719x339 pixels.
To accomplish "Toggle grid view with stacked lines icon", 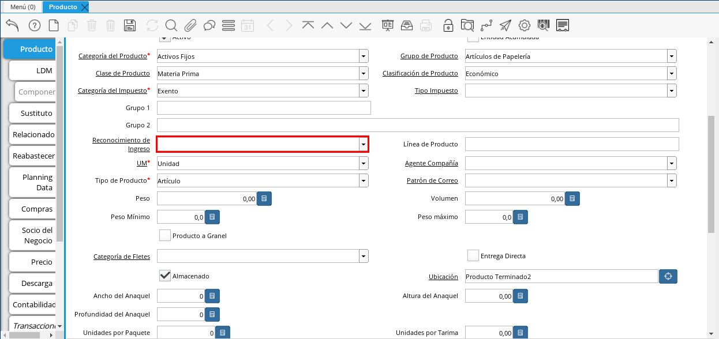I will [x=229, y=25].
